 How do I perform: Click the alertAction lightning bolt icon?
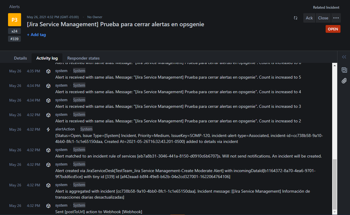coord(48,129)
